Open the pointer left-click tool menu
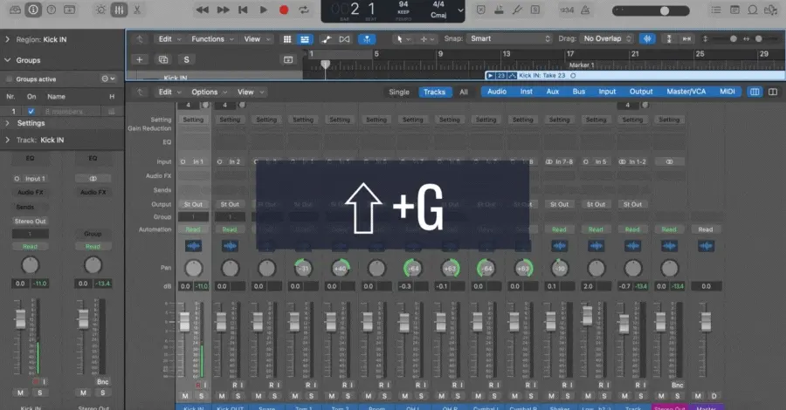 point(403,39)
